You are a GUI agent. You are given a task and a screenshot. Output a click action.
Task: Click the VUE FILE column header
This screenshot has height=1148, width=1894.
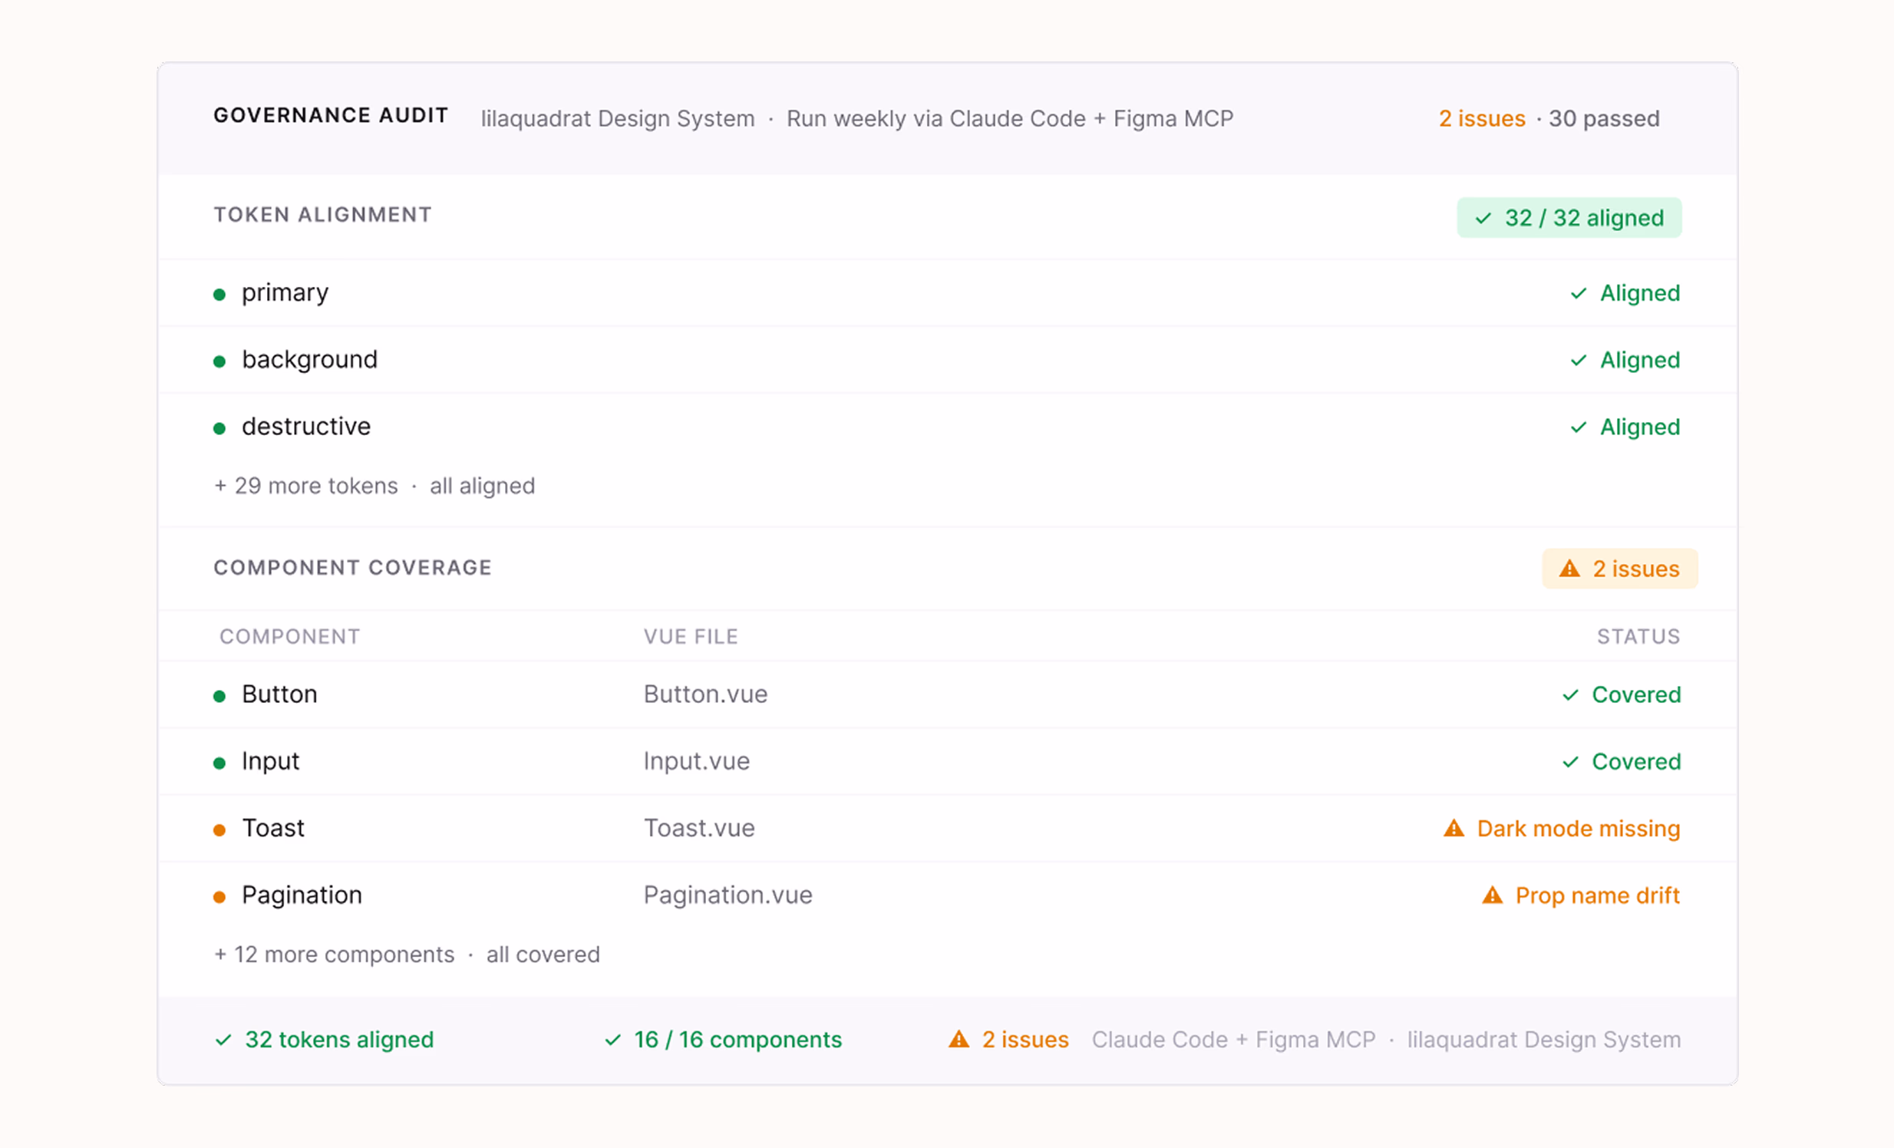[691, 636]
